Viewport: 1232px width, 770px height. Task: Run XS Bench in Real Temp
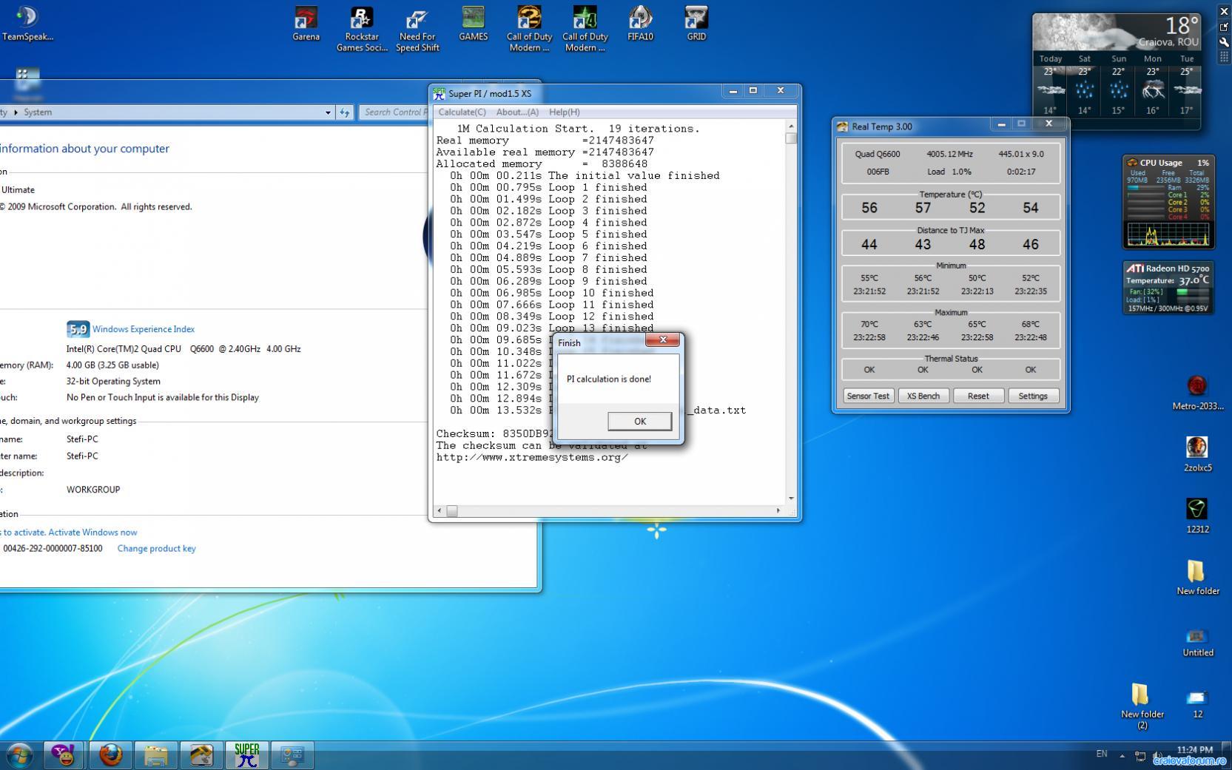tap(923, 396)
